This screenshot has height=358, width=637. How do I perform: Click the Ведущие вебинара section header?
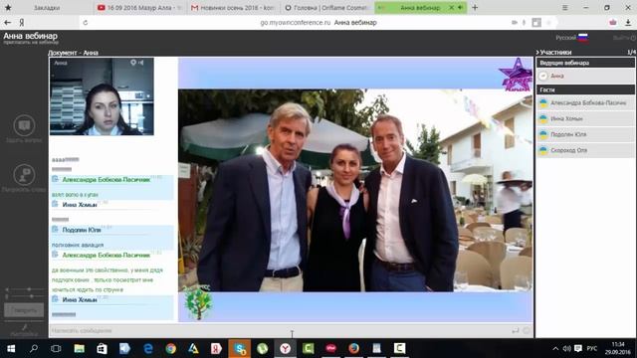pyautogui.click(x=585, y=63)
